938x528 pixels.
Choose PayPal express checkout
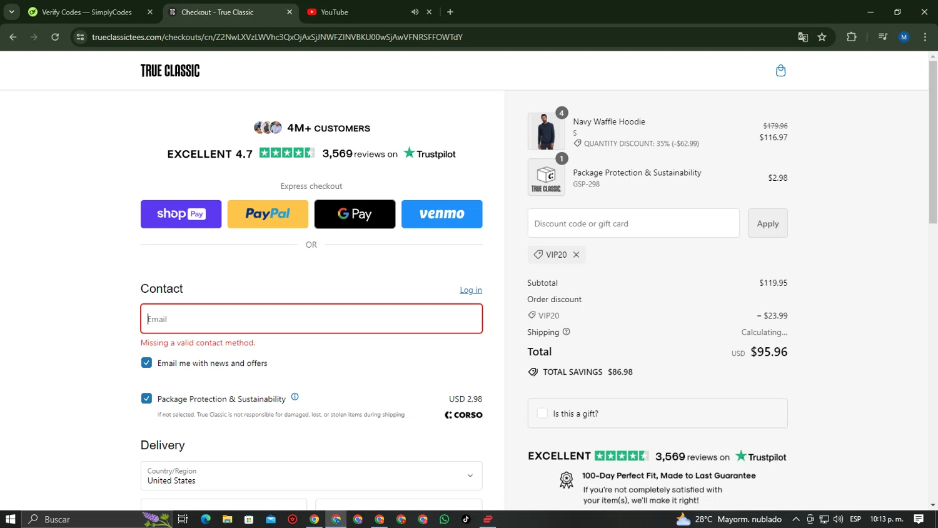coord(268,214)
